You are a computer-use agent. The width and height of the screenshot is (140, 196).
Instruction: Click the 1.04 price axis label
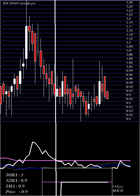point(129,59)
